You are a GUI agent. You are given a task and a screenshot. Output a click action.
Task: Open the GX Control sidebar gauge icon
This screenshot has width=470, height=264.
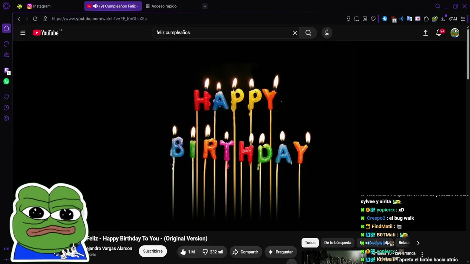[6, 44]
